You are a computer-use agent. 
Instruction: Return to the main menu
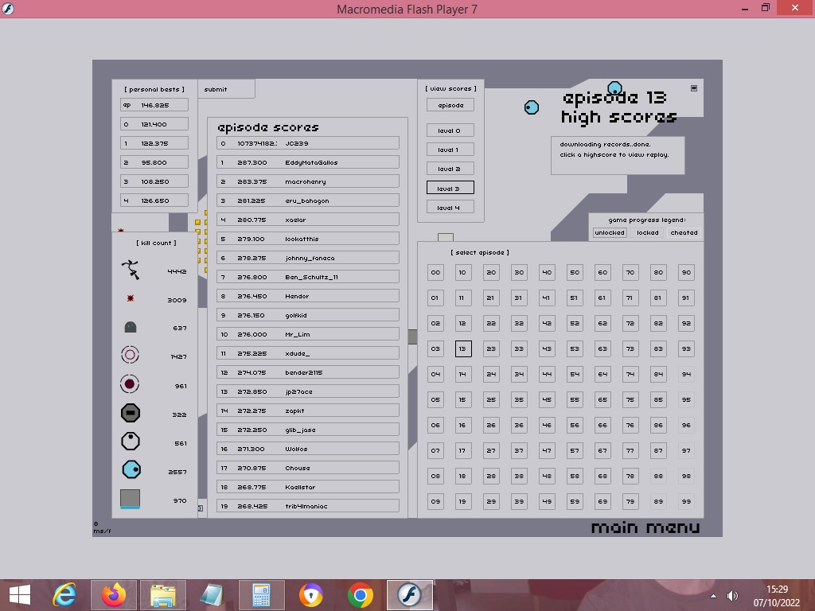(645, 527)
